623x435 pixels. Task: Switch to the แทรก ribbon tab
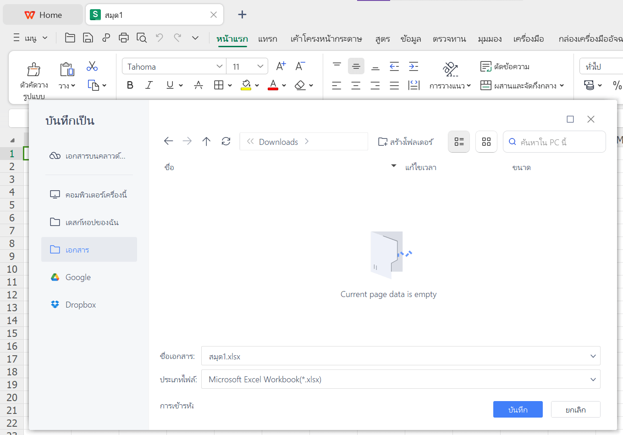click(268, 39)
